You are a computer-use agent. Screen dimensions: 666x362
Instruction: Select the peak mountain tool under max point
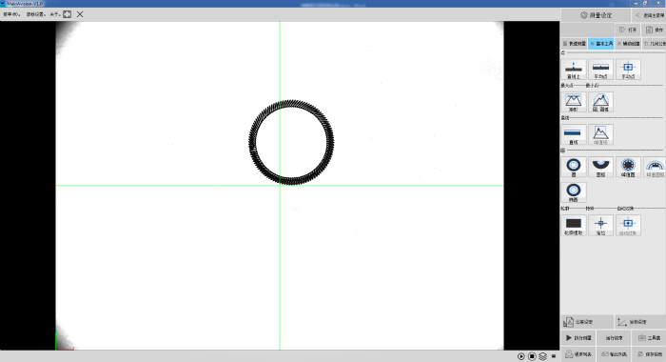(574, 102)
